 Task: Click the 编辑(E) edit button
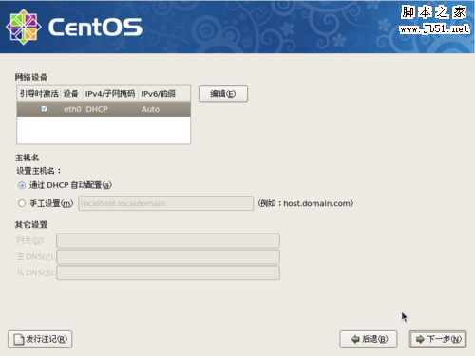pyautogui.click(x=223, y=94)
